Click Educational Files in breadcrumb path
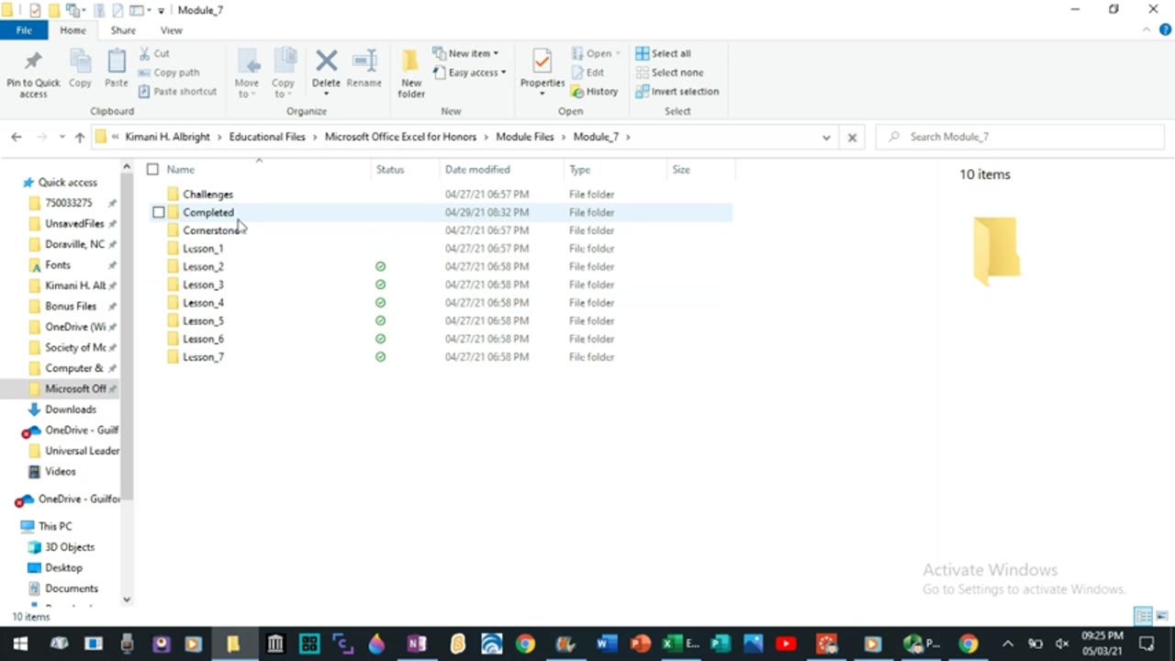 (267, 137)
